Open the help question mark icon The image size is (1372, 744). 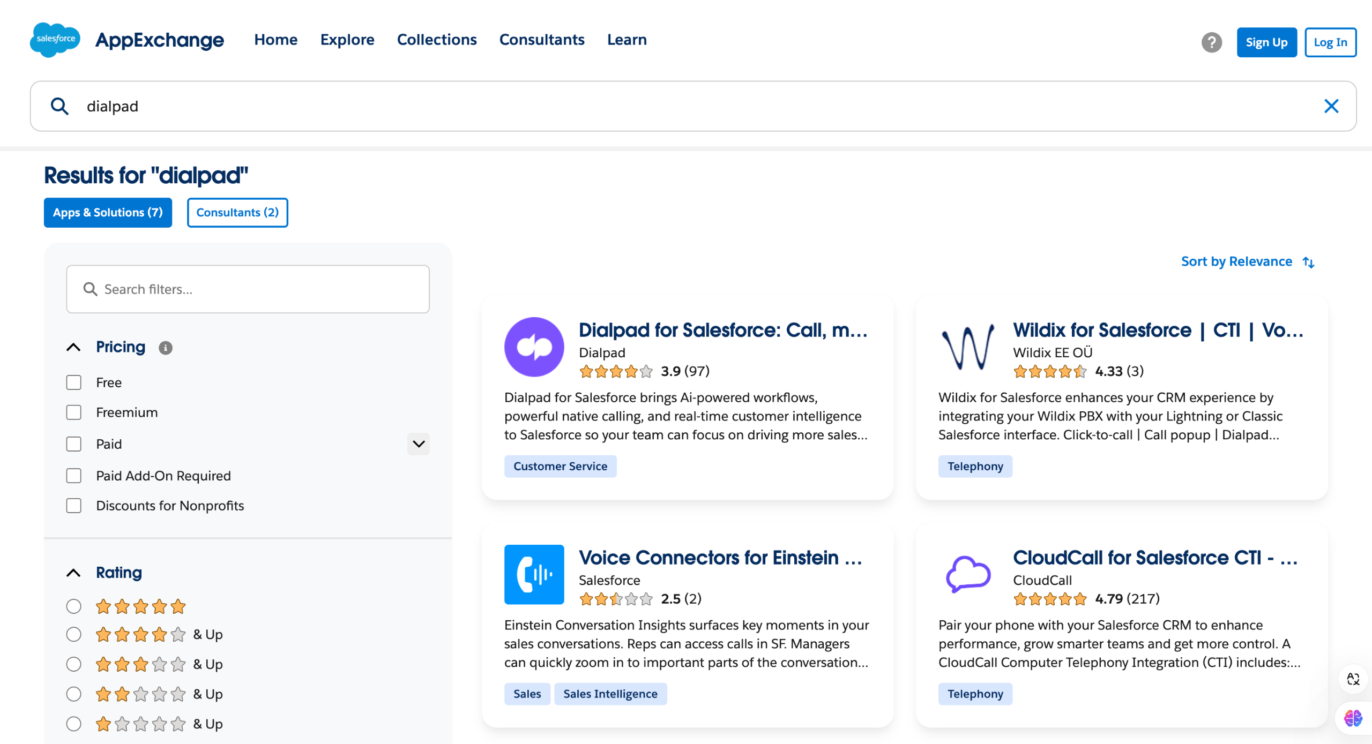(x=1211, y=42)
